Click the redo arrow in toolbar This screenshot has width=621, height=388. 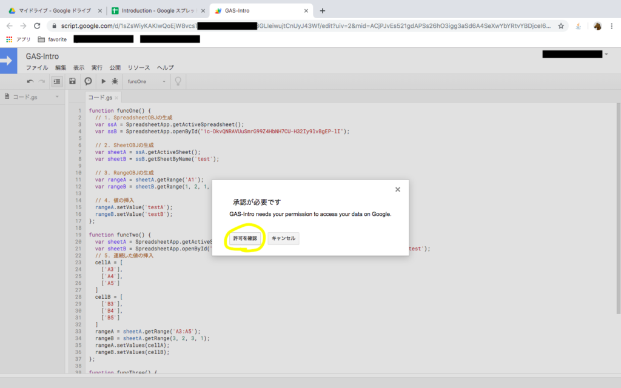tap(42, 81)
